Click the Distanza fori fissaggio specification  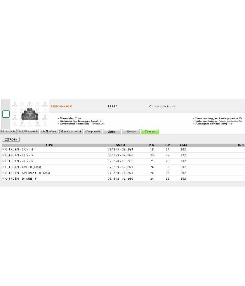coord(81,121)
